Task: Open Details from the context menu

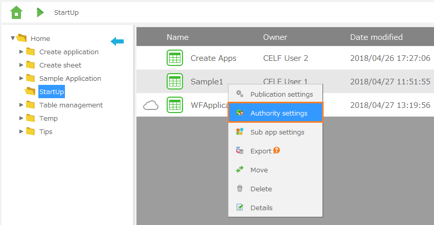Action: click(x=261, y=208)
